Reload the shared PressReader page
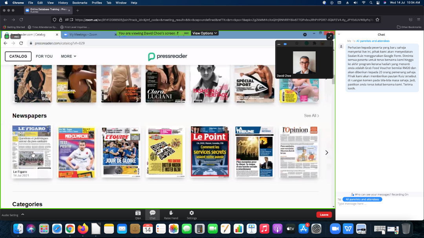 click(21, 43)
